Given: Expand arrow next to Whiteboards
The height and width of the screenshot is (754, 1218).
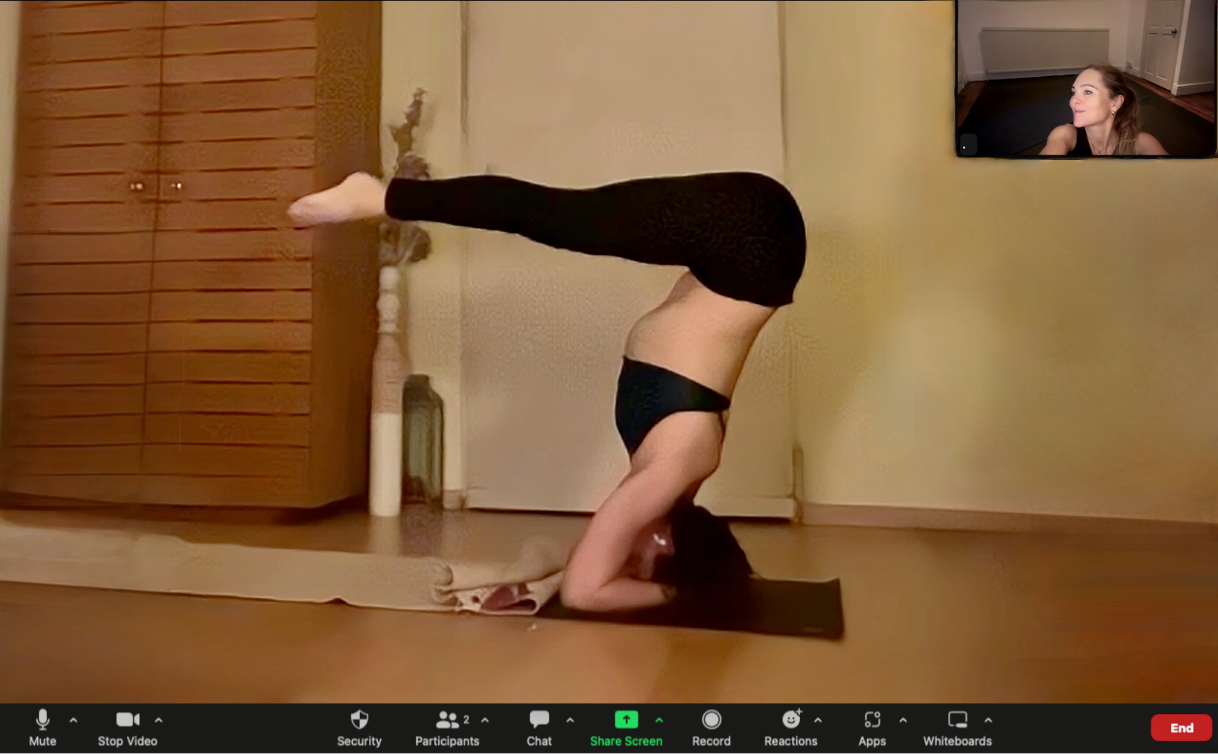Looking at the screenshot, I should tap(988, 720).
